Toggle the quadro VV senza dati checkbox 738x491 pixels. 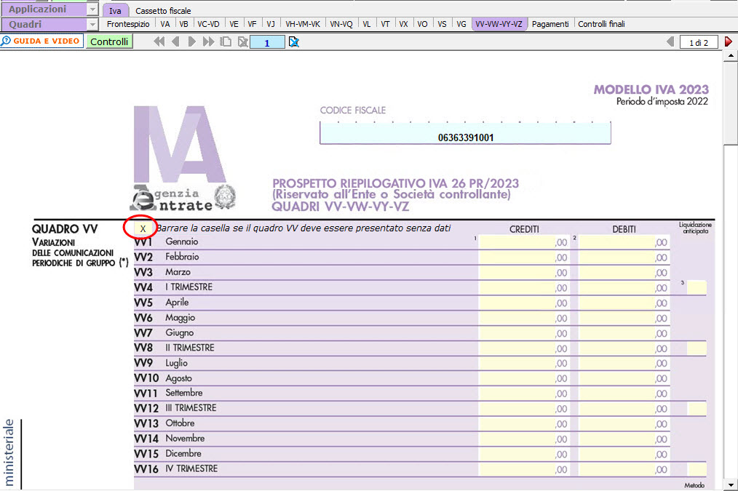143,228
